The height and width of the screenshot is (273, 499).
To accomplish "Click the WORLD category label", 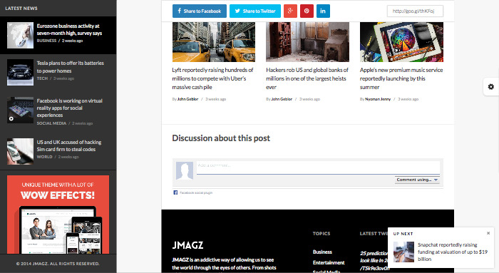I will pos(44,157).
